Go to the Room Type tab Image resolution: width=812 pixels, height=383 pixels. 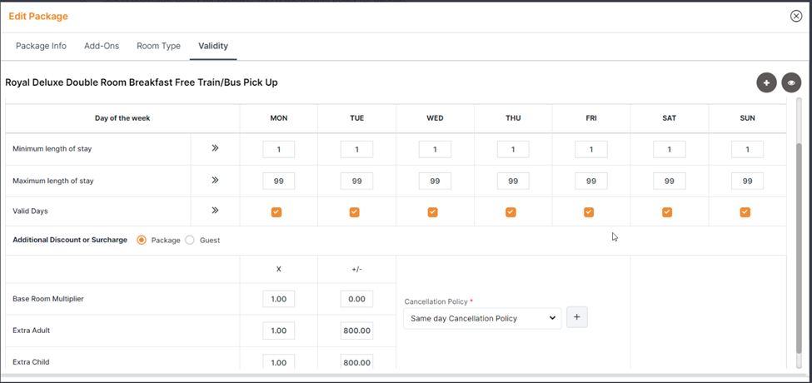click(x=158, y=46)
